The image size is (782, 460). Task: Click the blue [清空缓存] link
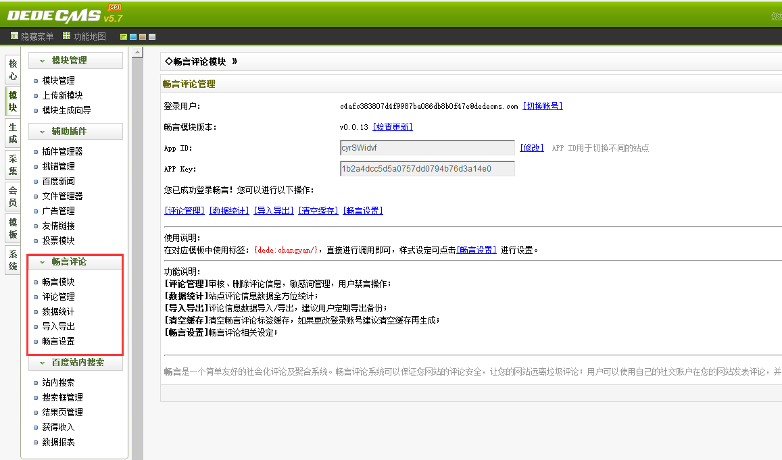click(x=318, y=211)
